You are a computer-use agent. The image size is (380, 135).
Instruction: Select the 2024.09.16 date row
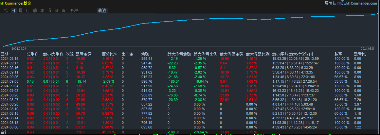pos(9,68)
